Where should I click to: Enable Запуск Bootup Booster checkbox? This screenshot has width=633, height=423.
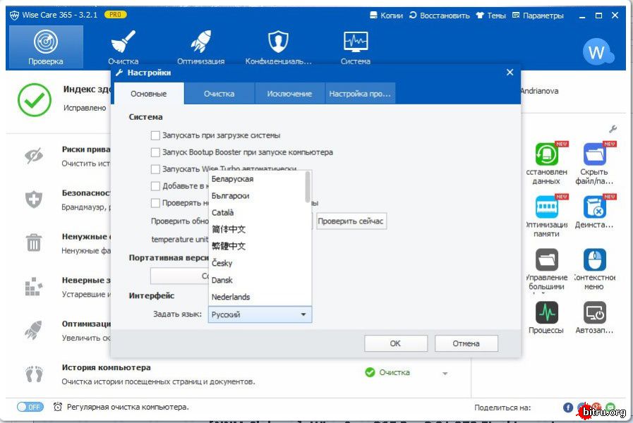tap(155, 152)
